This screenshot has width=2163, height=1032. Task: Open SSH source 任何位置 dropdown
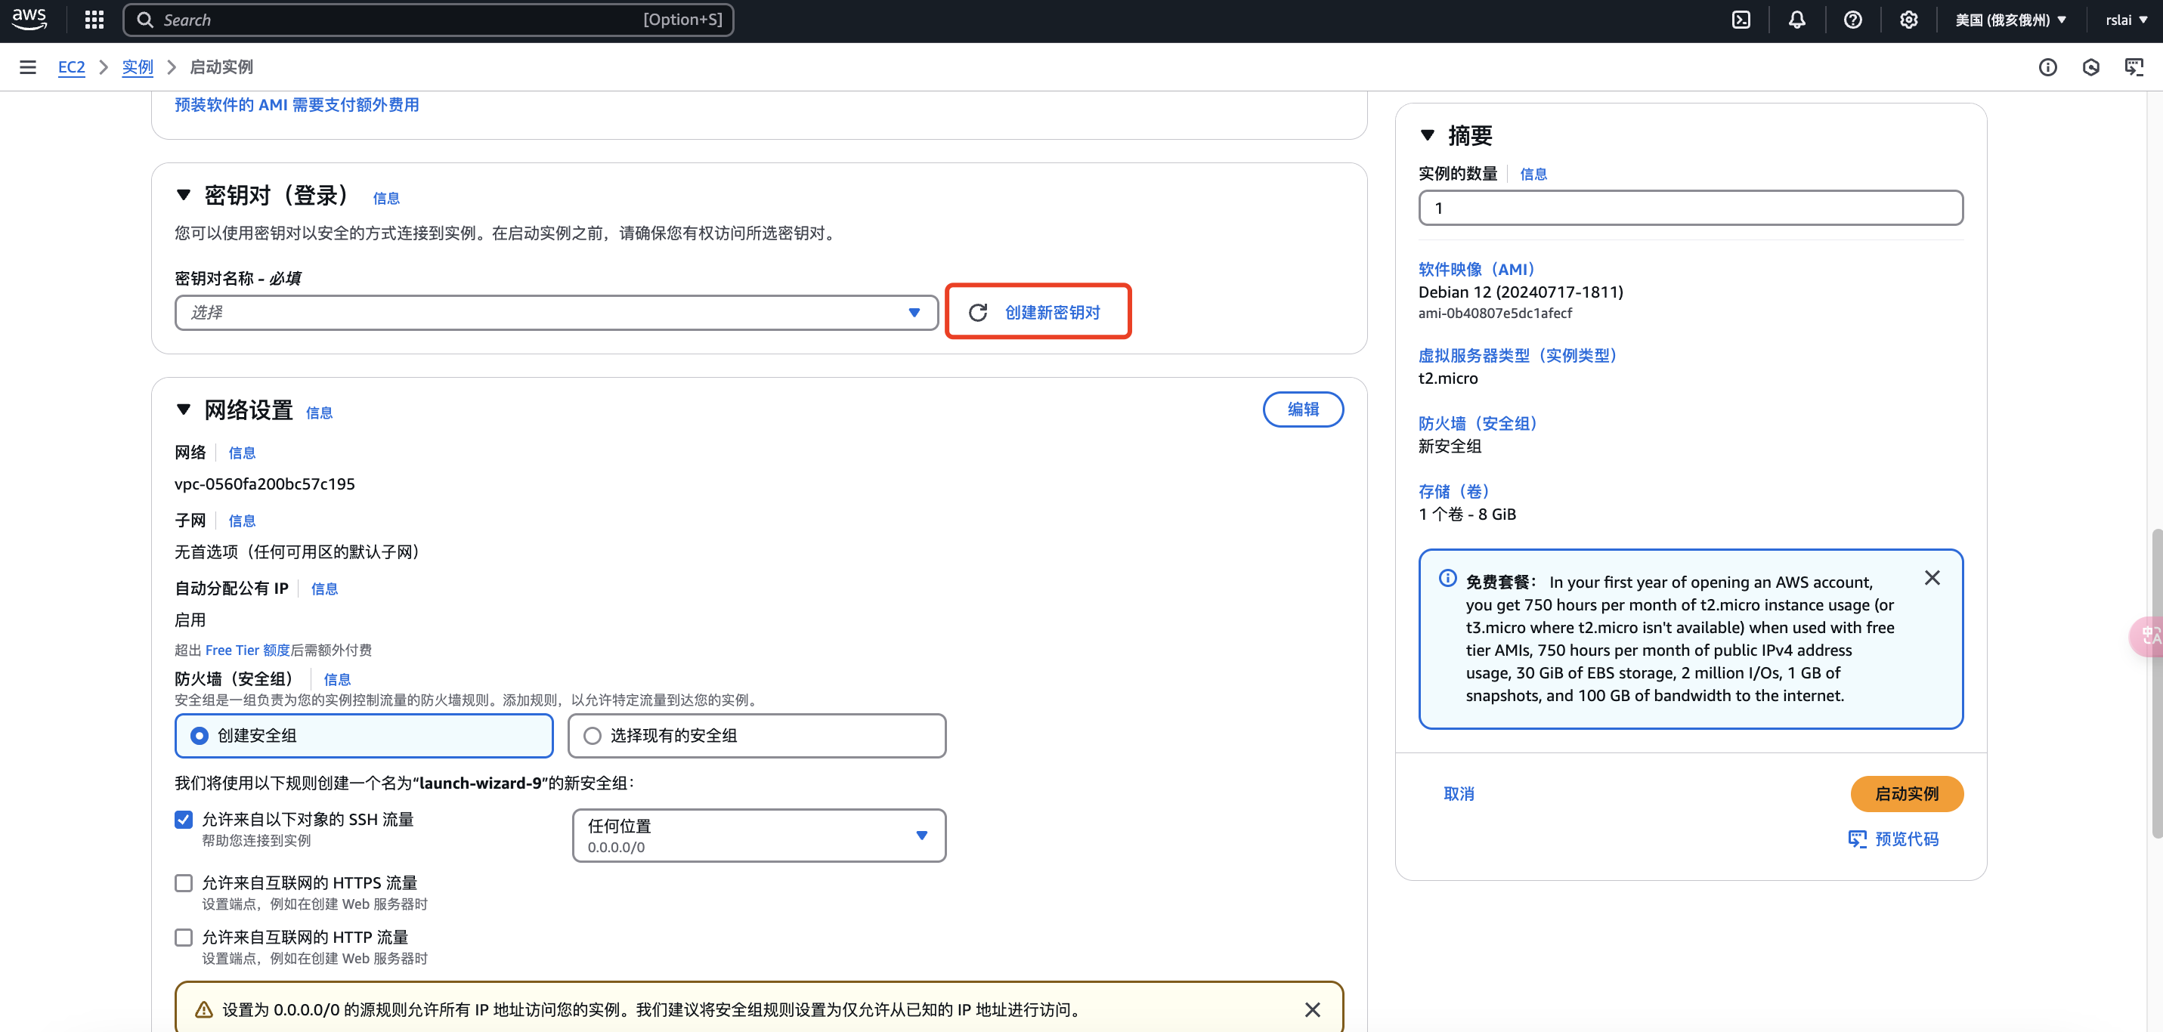click(758, 836)
